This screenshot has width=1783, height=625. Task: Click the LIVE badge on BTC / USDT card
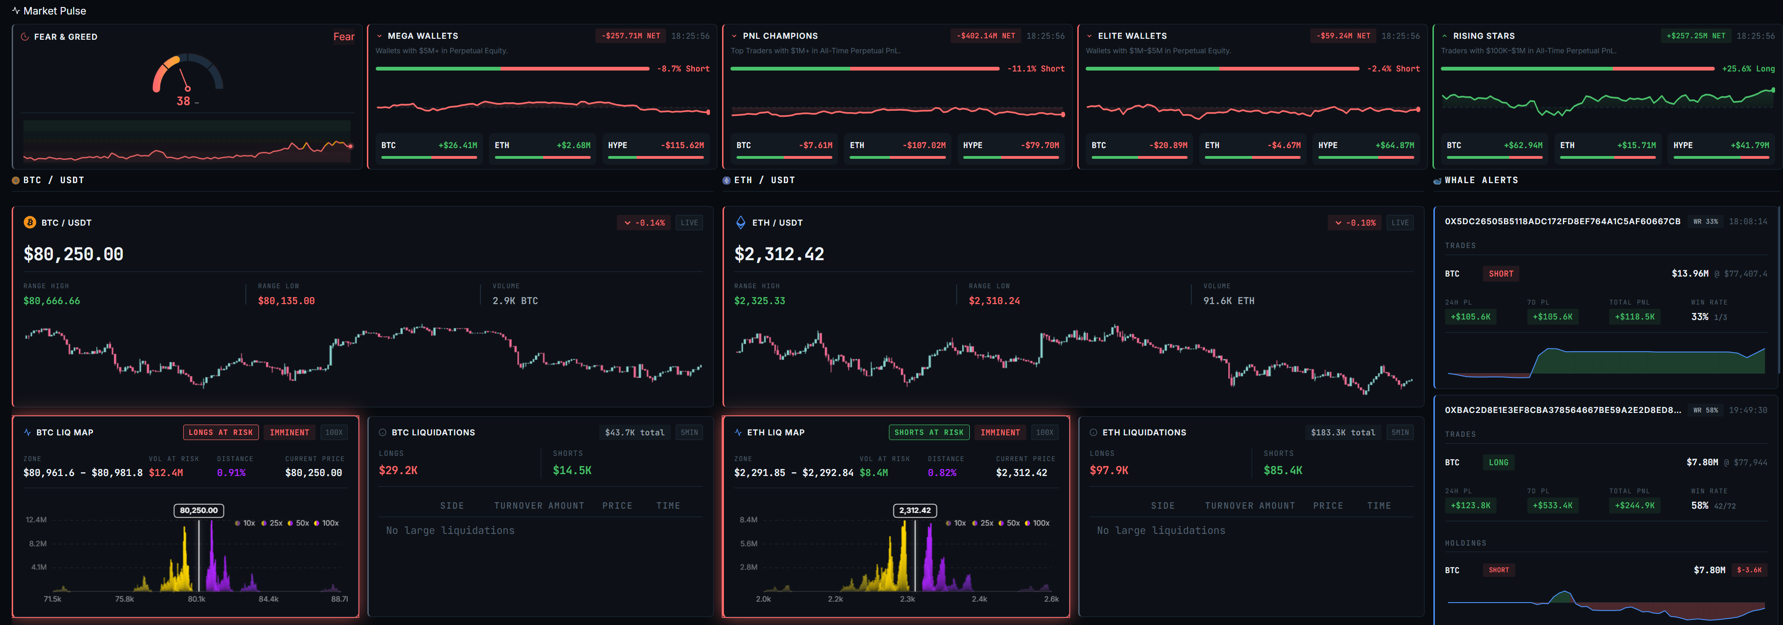point(689,223)
